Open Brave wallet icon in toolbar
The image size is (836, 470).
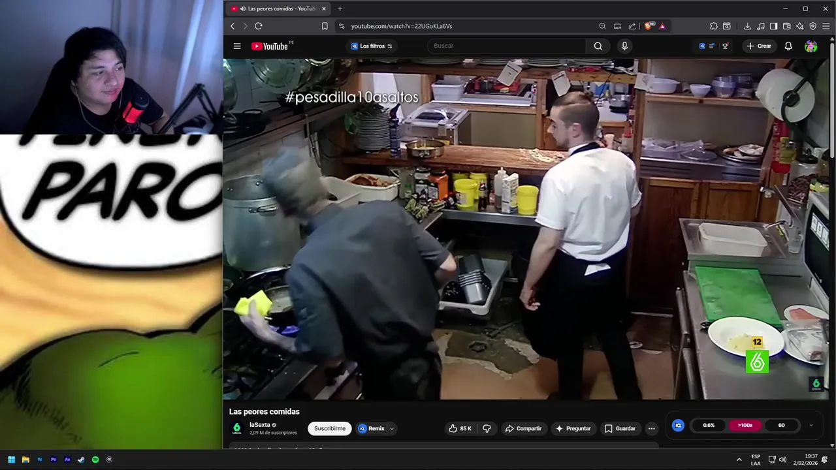[786, 26]
